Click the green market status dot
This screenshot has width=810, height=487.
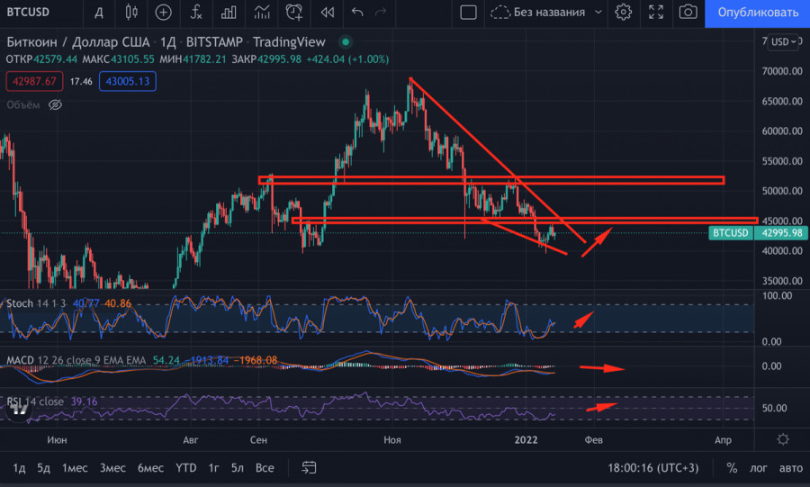[346, 41]
